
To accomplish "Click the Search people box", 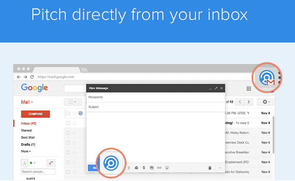I will 38,171.
